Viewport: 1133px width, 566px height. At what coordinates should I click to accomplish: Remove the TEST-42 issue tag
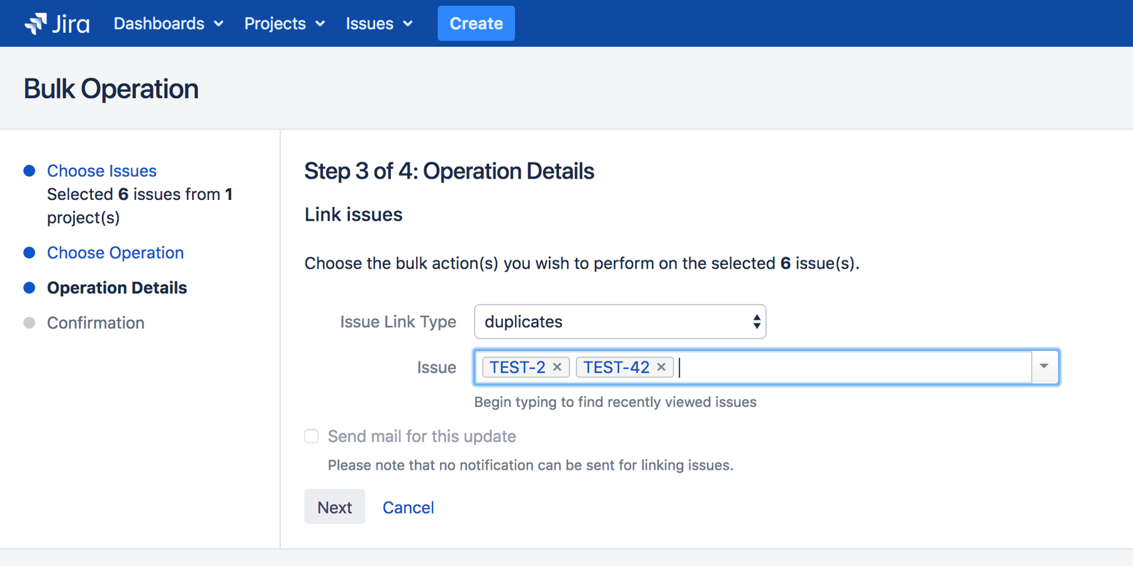[661, 367]
